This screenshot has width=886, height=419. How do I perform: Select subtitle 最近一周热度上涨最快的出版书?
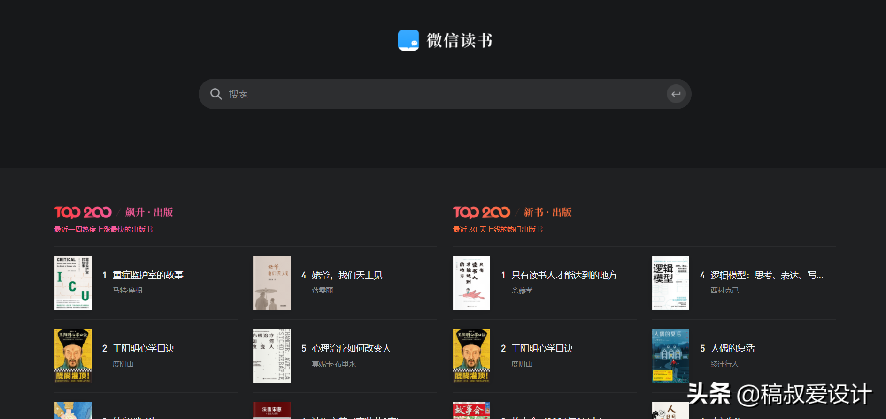(x=103, y=230)
